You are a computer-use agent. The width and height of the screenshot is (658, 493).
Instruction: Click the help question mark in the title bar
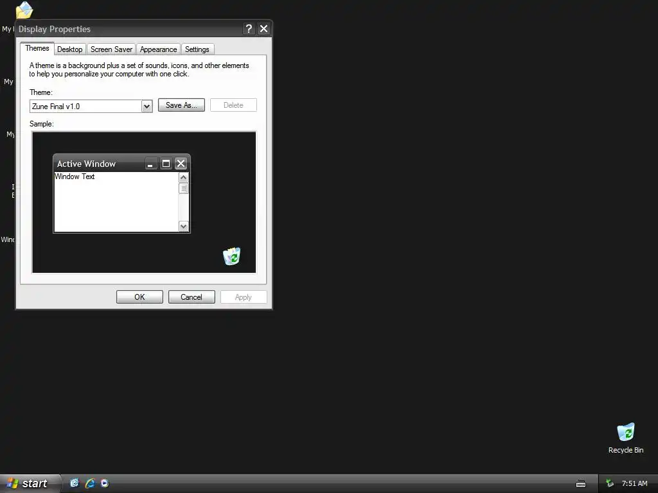tap(249, 28)
